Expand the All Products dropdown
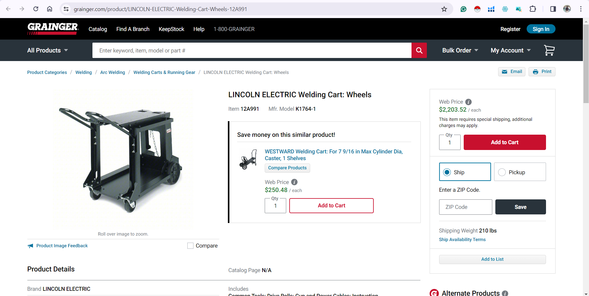 point(48,50)
